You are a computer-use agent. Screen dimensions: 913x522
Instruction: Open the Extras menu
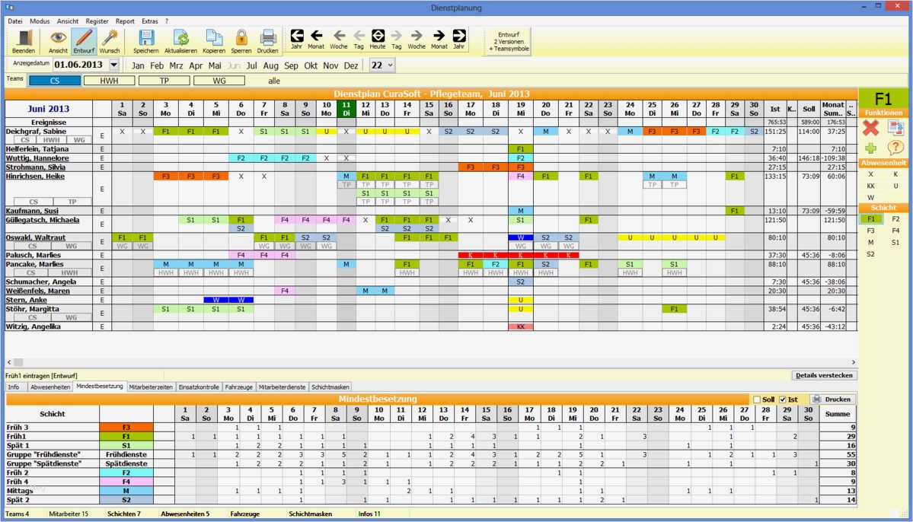(x=150, y=21)
